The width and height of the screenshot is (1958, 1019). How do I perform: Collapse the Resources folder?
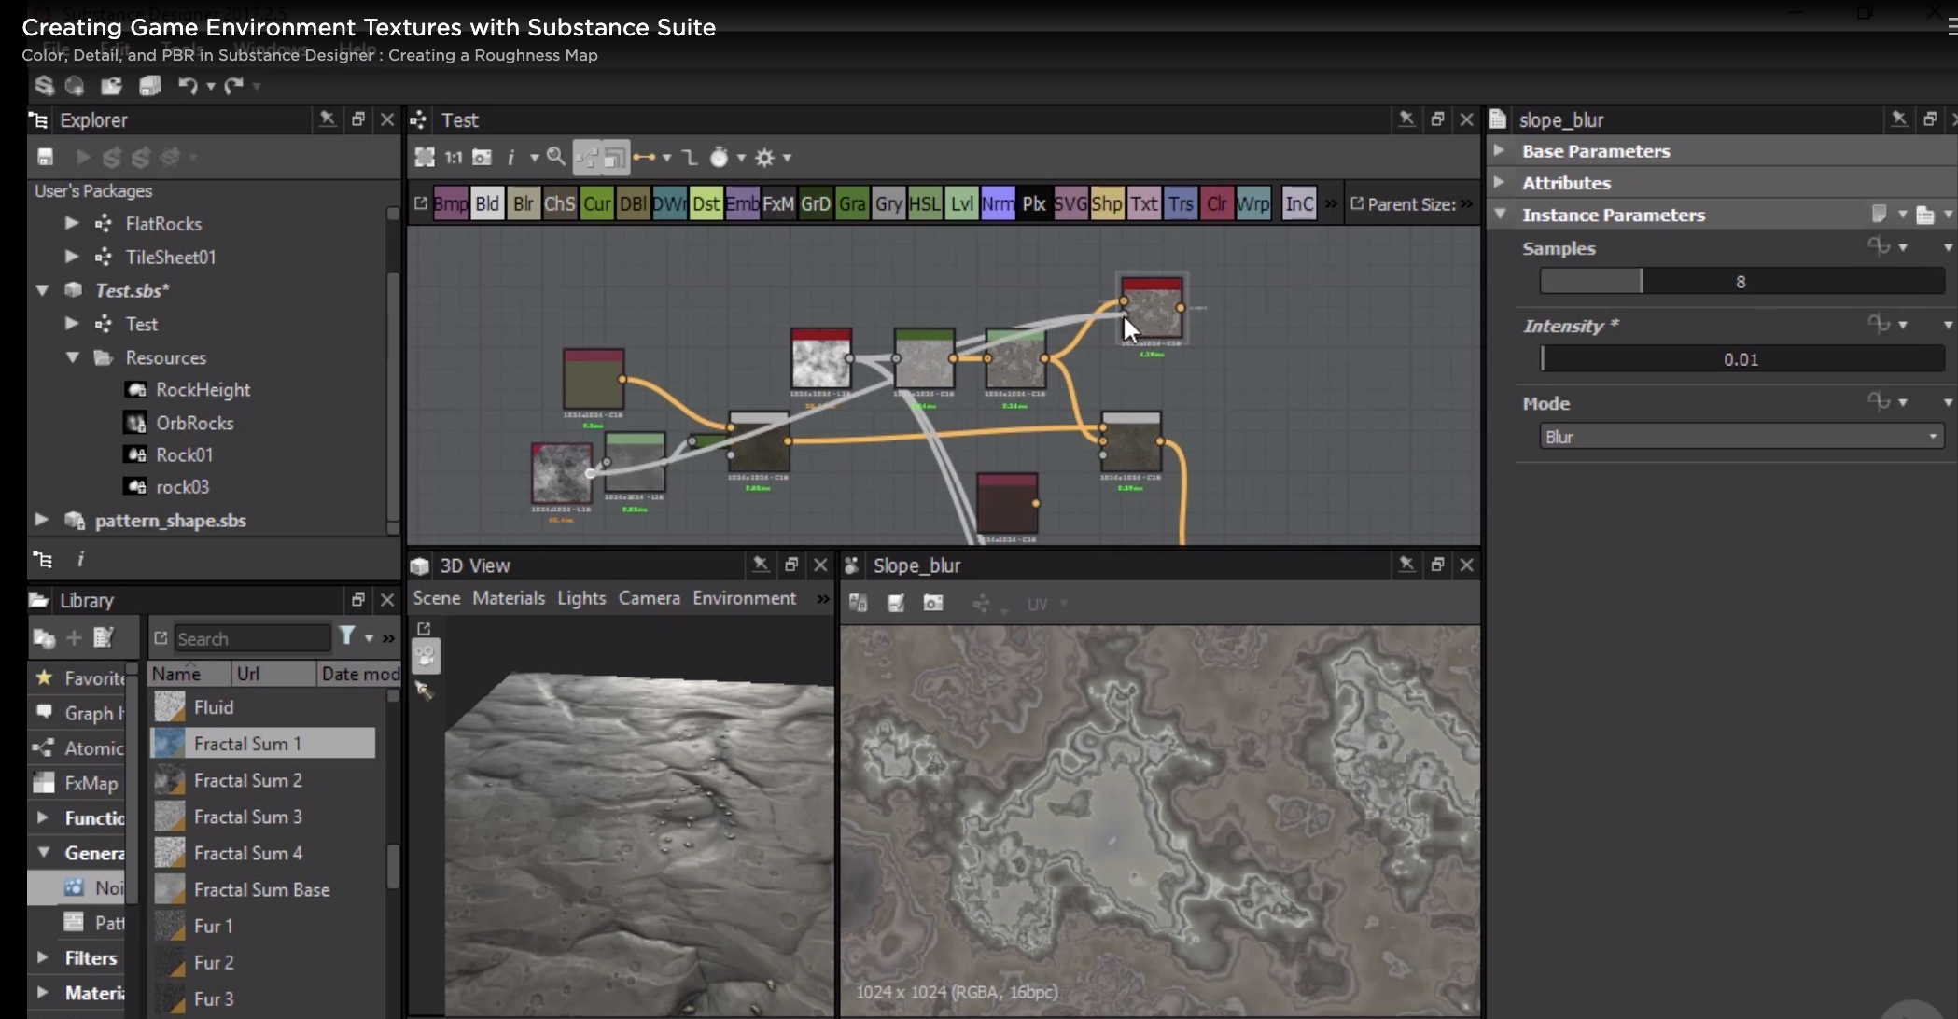(x=72, y=357)
